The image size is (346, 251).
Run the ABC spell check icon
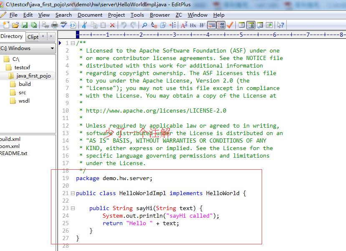[63, 25]
